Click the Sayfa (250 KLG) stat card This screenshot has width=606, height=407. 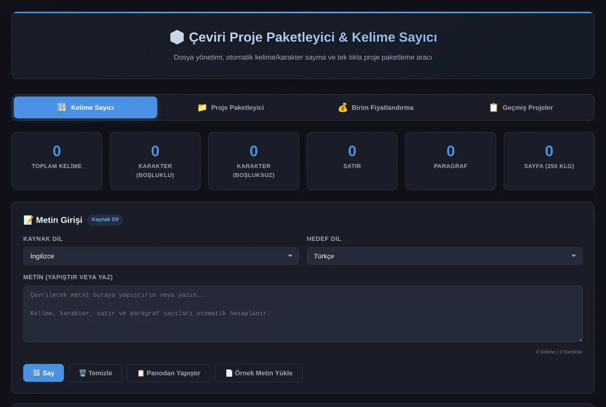tap(549, 161)
